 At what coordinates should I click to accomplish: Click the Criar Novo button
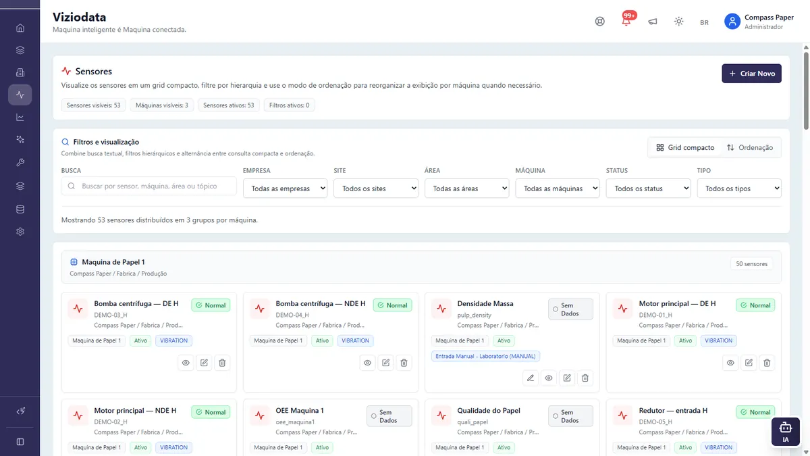click(x=751, y=74)
